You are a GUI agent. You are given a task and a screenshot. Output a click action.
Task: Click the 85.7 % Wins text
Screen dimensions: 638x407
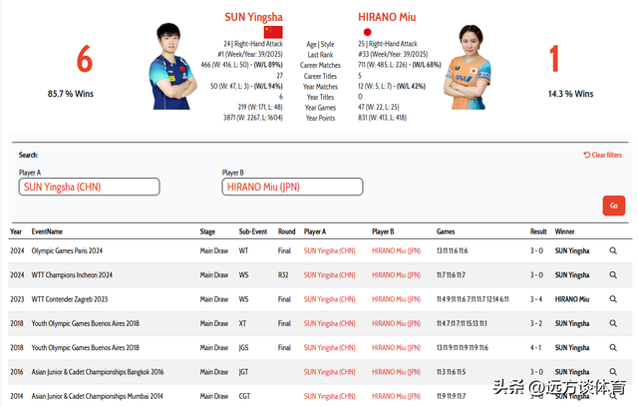point(71,94)
